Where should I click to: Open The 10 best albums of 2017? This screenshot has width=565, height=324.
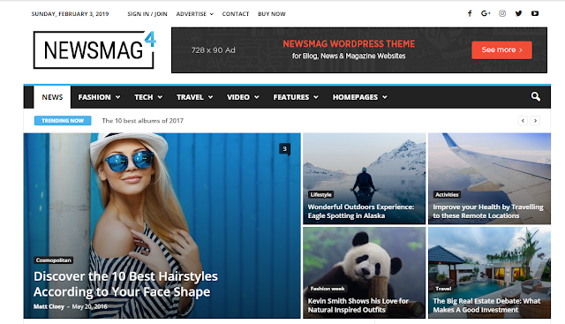point(143,121)
